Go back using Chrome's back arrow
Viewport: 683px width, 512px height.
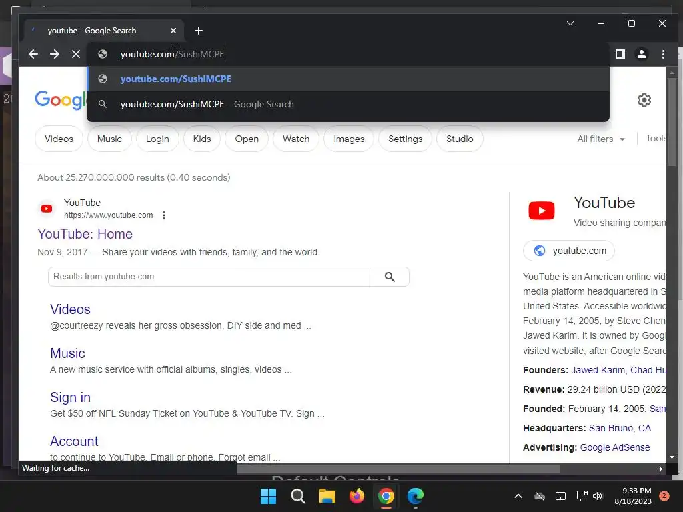point(33,54)
